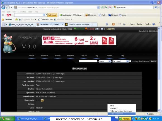
Task: Click the compatibility view icon beside address bar
Action: 102,7
